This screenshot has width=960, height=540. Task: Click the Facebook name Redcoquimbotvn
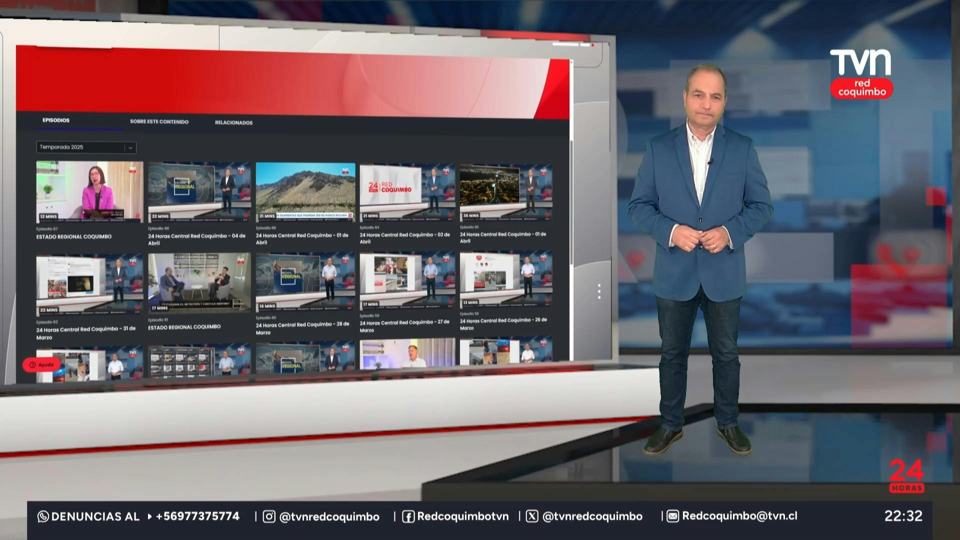point(462,516)
